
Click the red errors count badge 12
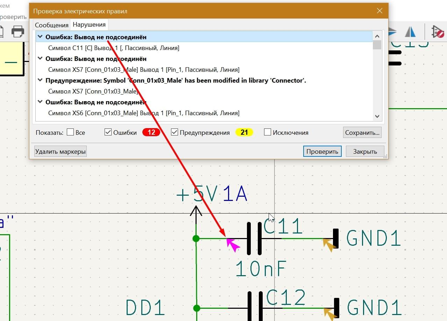point(151,132)
